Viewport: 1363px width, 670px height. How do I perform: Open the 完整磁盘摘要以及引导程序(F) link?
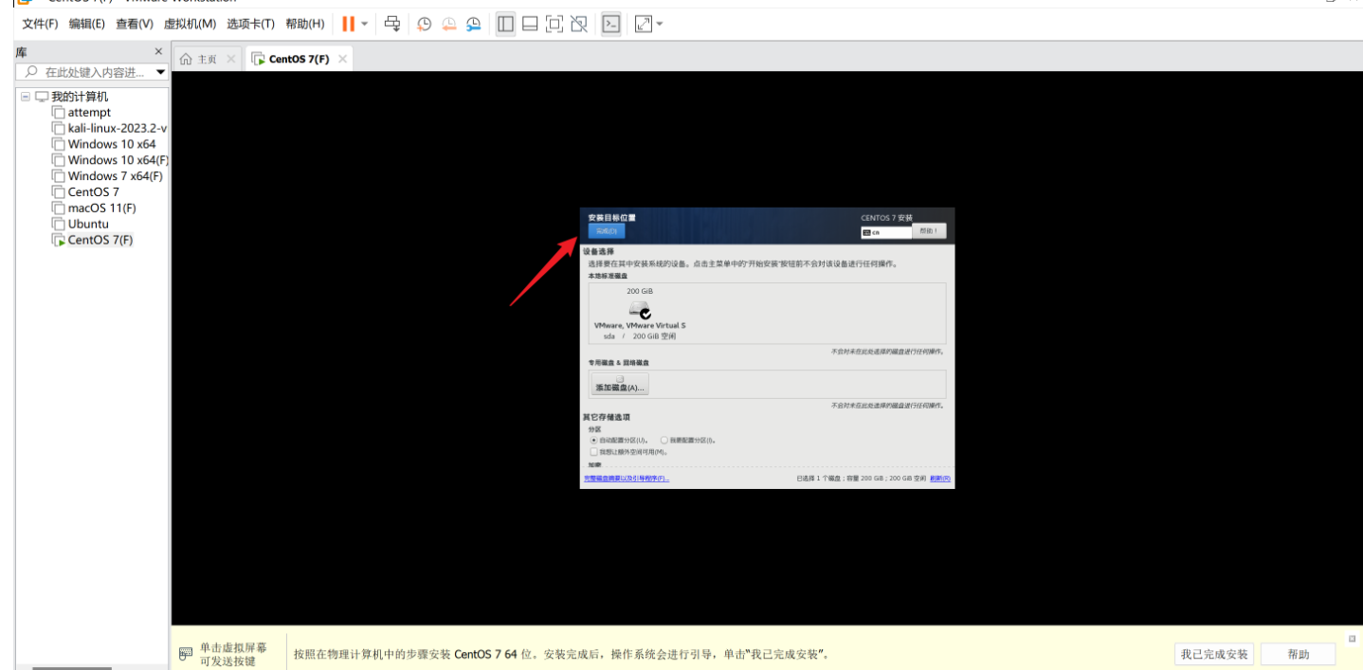click(x=627, y=479)
